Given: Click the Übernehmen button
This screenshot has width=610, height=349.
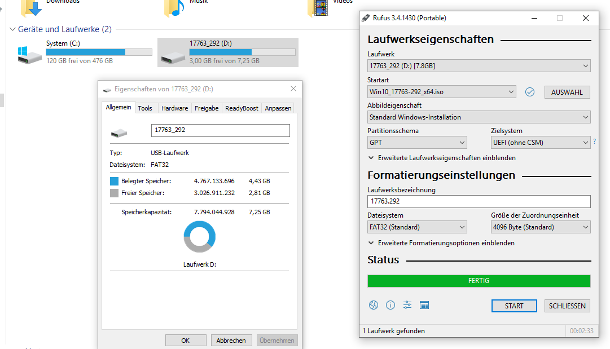Looking at the screenshot, I should pyautogui.click(x=277, y=341).
